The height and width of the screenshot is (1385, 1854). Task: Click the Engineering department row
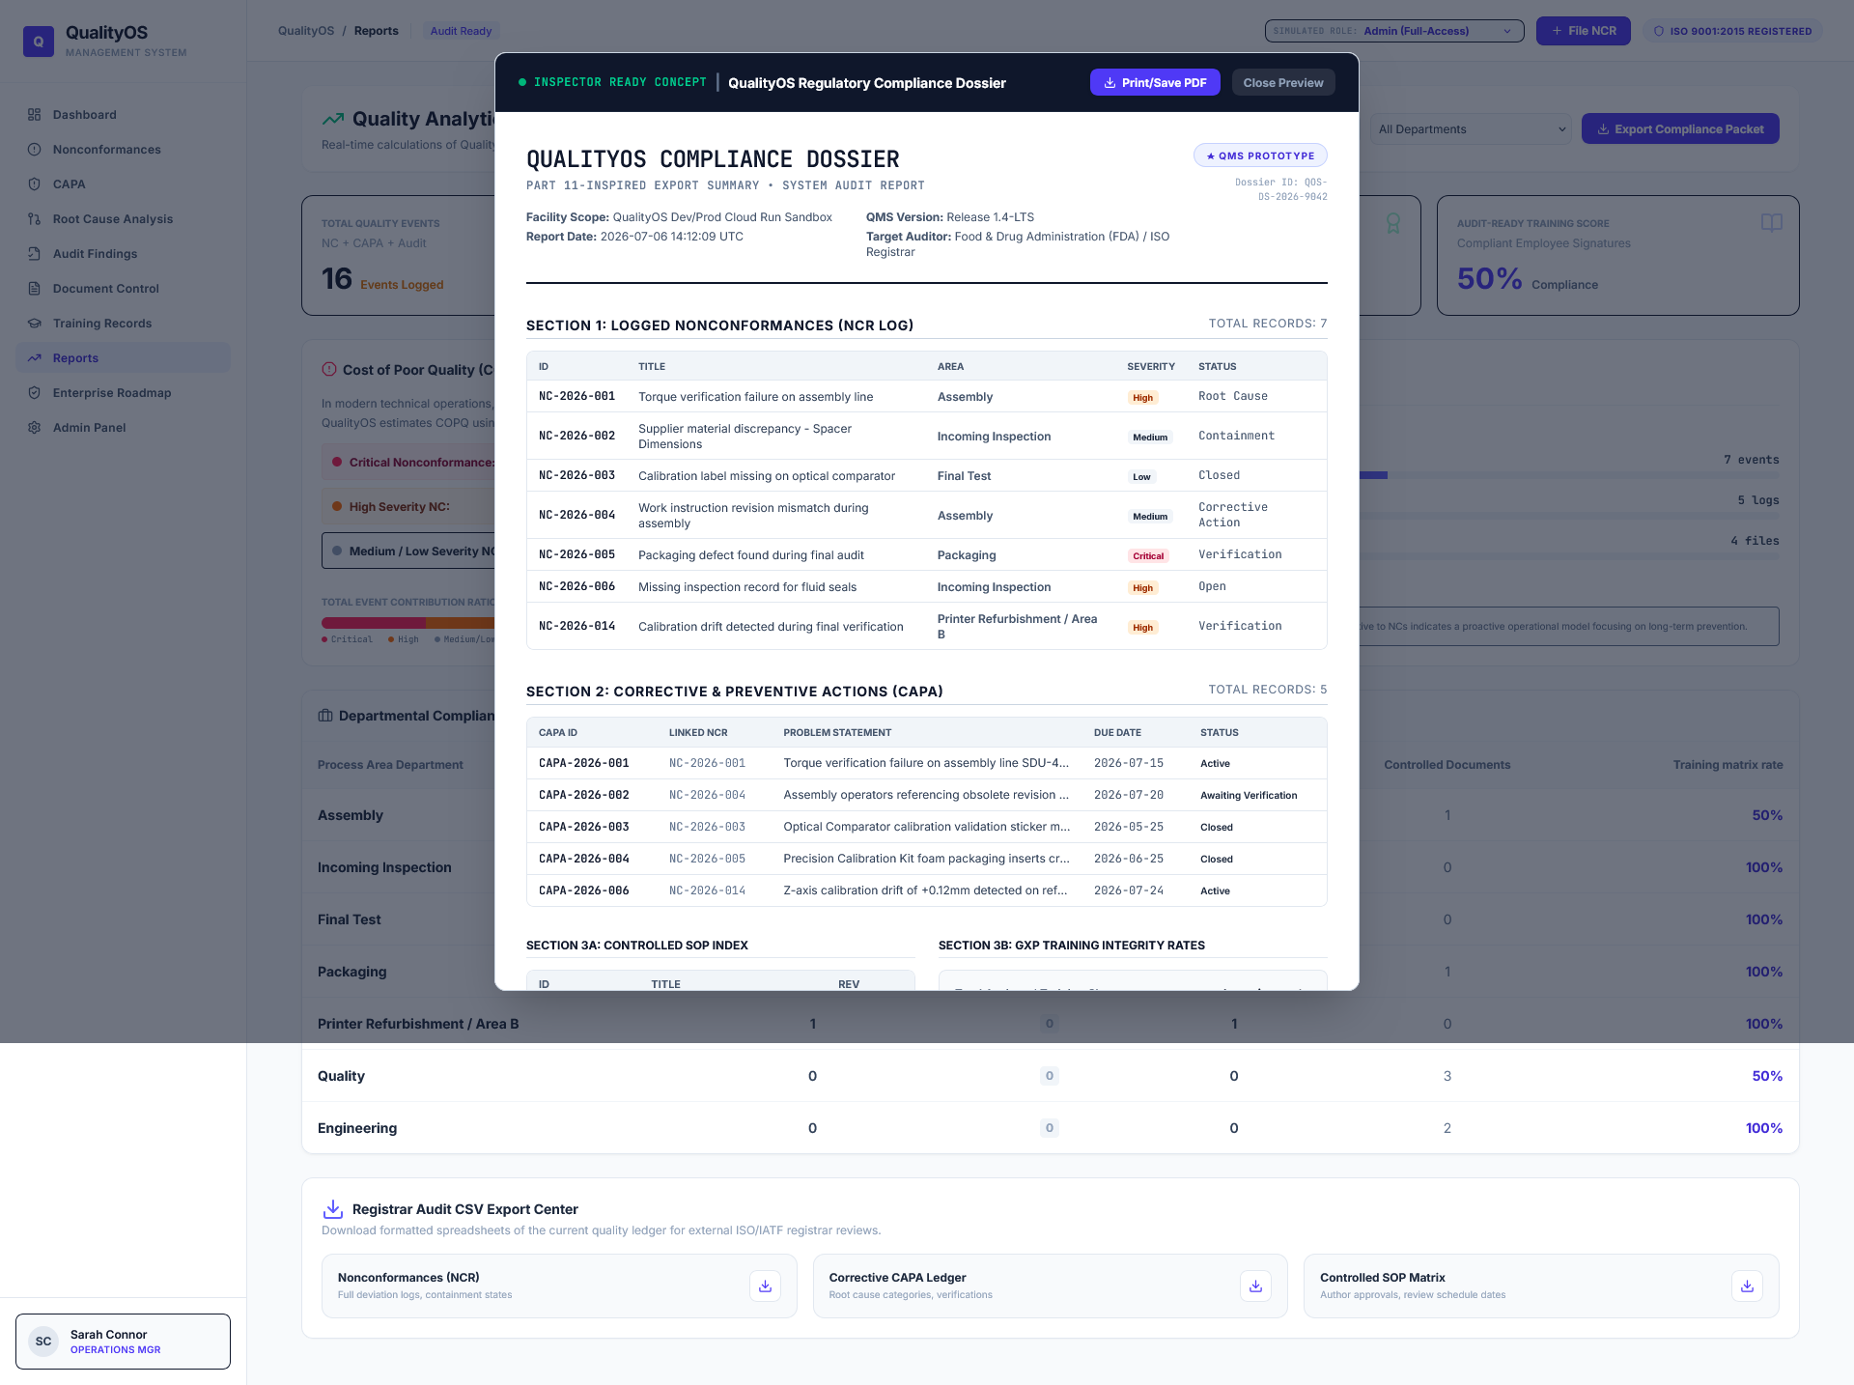tap(1050, 1128)
